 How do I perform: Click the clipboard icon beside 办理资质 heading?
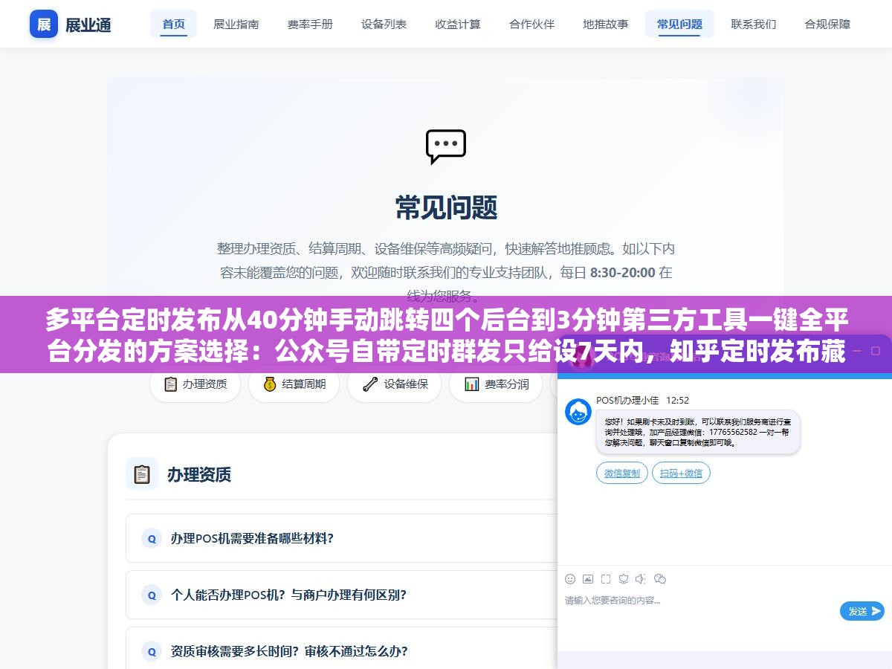(x=142, y=474)
